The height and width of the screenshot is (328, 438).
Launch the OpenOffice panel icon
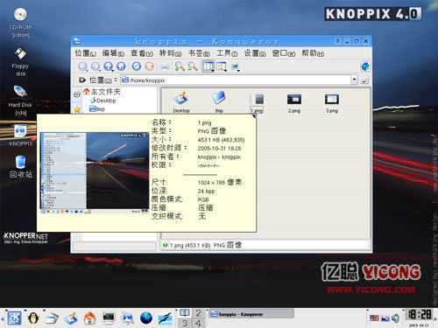(165, 318)
